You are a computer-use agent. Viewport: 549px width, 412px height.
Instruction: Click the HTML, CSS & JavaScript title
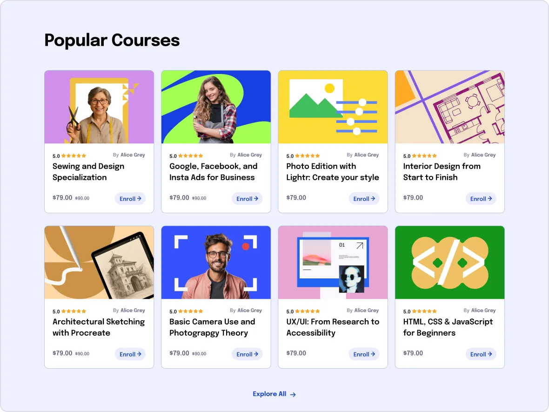(448, 327)
